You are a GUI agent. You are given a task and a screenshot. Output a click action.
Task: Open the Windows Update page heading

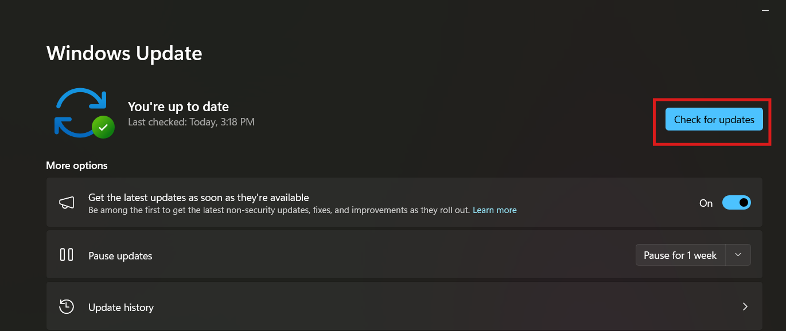(124, 53)
